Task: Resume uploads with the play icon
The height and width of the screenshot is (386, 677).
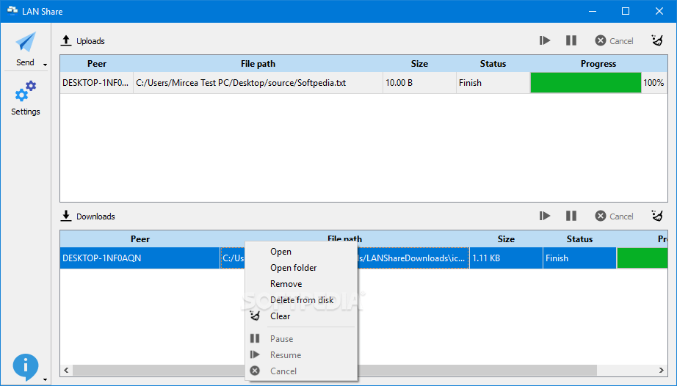Action: coord(545,40)
